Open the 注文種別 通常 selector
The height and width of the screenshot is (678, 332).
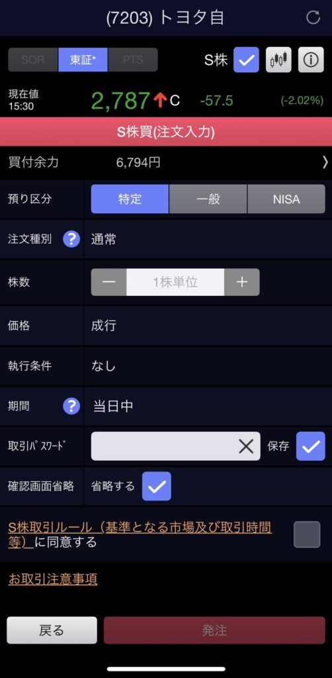(208, 239)
